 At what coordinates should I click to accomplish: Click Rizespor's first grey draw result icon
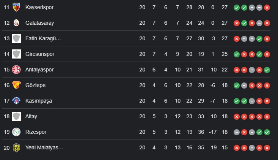tap(237, 132)
